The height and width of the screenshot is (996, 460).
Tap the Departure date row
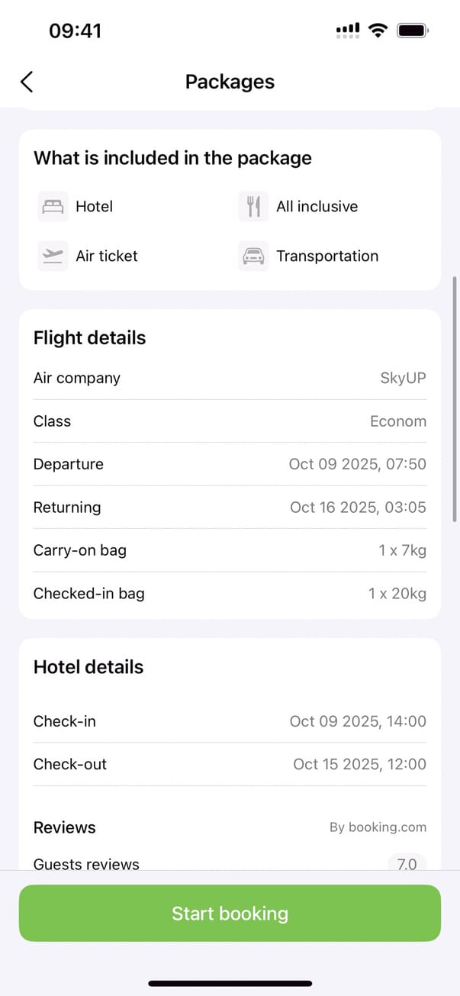pyautogui.click(x=230, y=464)
